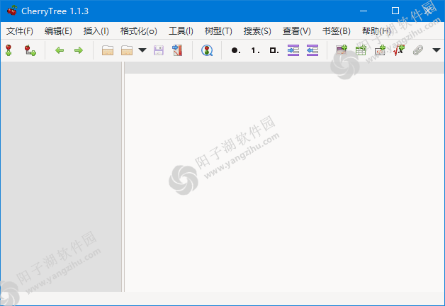The width and height of the screenshot is (445, 306).
Task: Open a file with the second folder icon
Action: [x=127, y=50]
